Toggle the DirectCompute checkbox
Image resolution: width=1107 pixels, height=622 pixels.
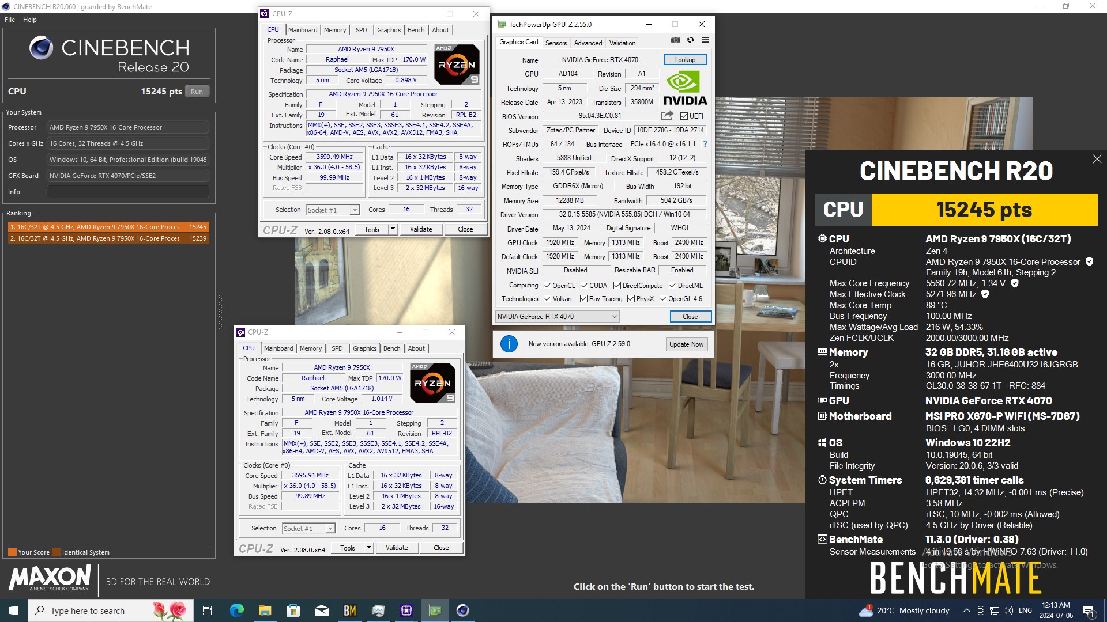(617, 286)
